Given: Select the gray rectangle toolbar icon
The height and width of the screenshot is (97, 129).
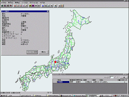Looking at the screenshot, I should (x=36, y=6).
